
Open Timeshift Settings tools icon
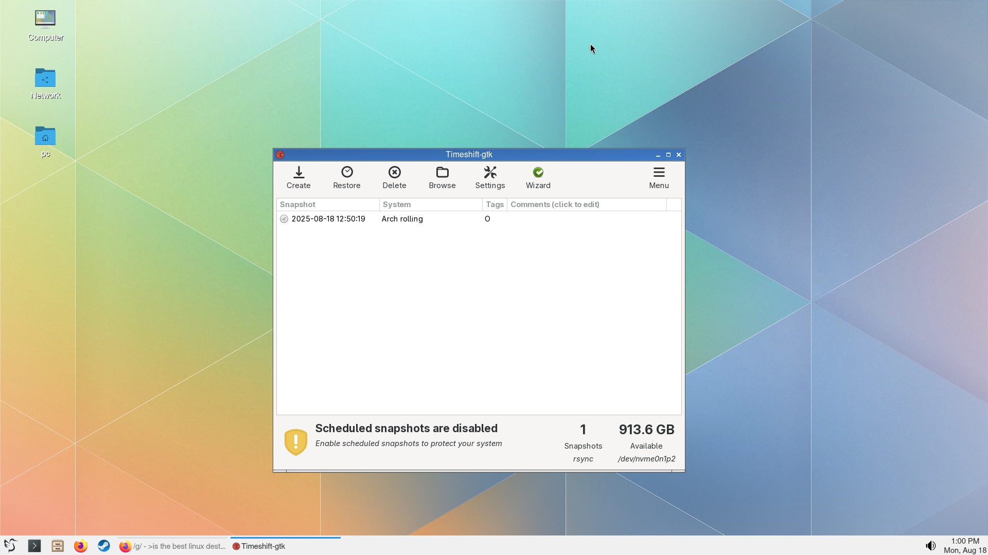click(x=490, y=172)
